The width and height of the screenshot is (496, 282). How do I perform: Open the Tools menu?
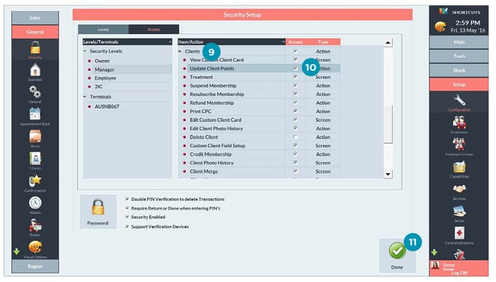[x=459, y=56]
